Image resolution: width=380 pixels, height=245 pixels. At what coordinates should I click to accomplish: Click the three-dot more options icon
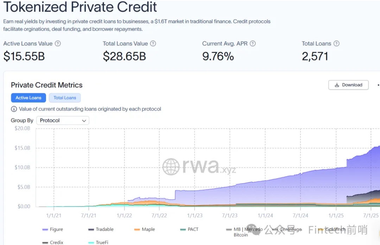tap(378, 85)
